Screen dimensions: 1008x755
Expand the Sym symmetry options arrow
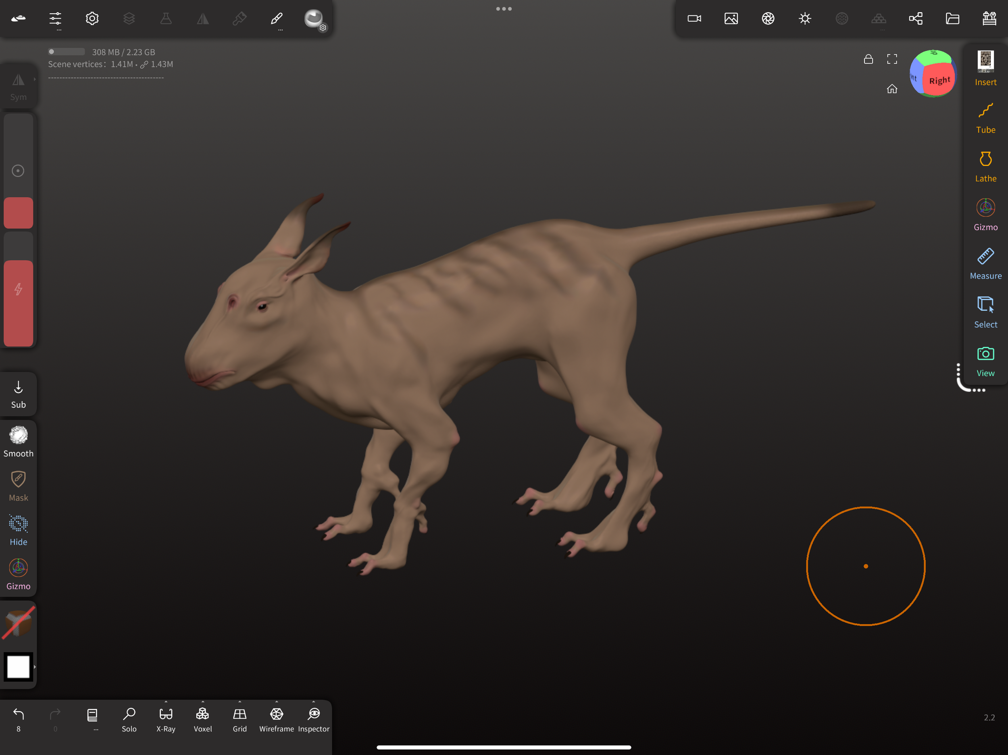click(x=34, y=79)
